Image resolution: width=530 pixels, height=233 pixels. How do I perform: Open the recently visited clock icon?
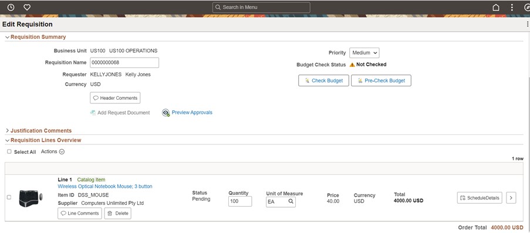pyautogui.click(x=11, y=7)
